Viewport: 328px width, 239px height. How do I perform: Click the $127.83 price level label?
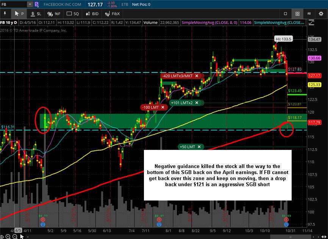[x=295, y=69]
